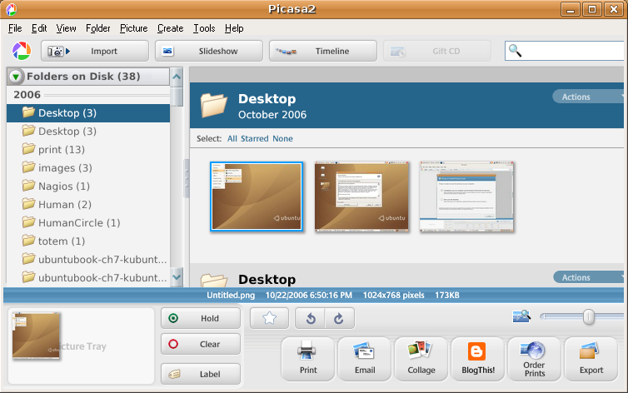628x393 pixels.
Task: Click the Gift CD button
Action: pos(437,51)
